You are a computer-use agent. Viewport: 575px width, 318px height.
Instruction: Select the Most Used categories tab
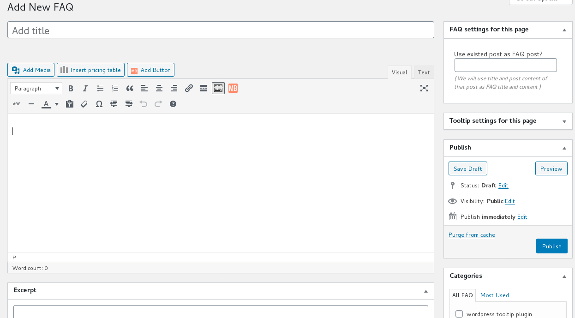(x=494, y=295)
